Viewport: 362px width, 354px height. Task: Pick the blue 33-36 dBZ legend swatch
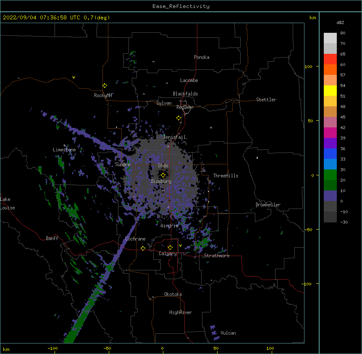pos(330,153)
